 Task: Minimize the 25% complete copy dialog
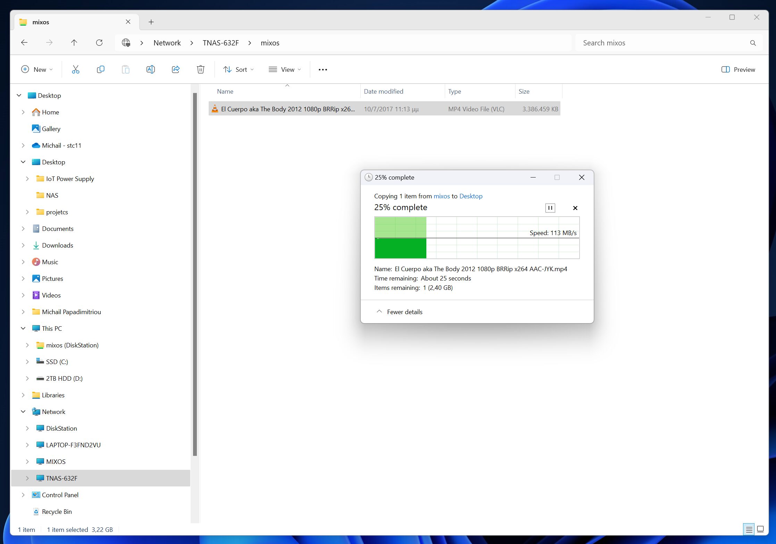pyautogui.click(x=533, y=177)
